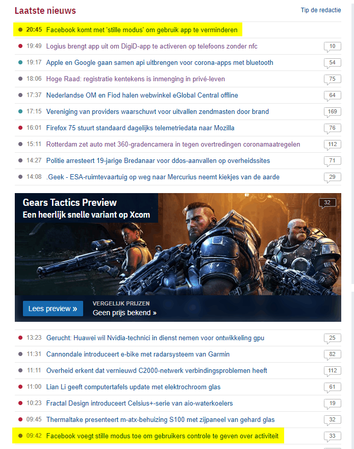Open comments bubble showing 32 on Gears banner

(x=327, y=203)
